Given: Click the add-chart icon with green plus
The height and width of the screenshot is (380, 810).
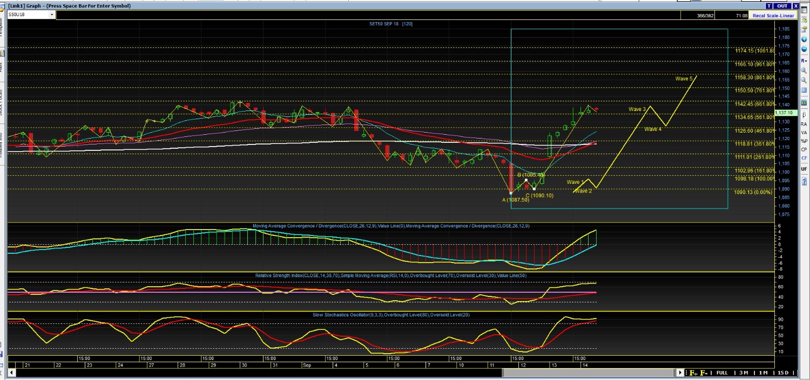Looking at the screenshot, I should point(804,20).
